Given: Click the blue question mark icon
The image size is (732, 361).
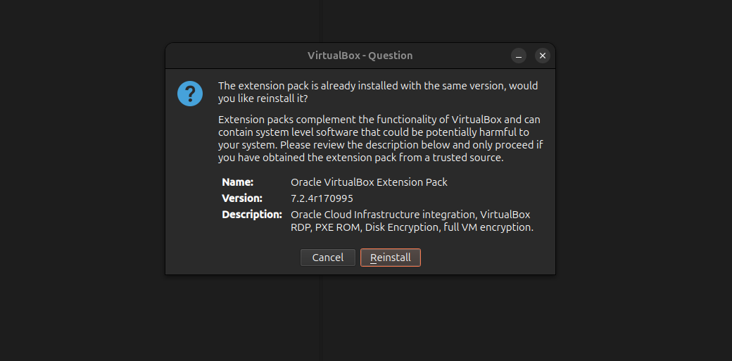Looking at the screenshot, I should pyautogui.click(x=190, y=94).
